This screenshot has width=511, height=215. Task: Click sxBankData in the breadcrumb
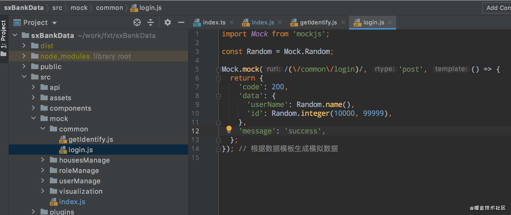pos(24,8)
